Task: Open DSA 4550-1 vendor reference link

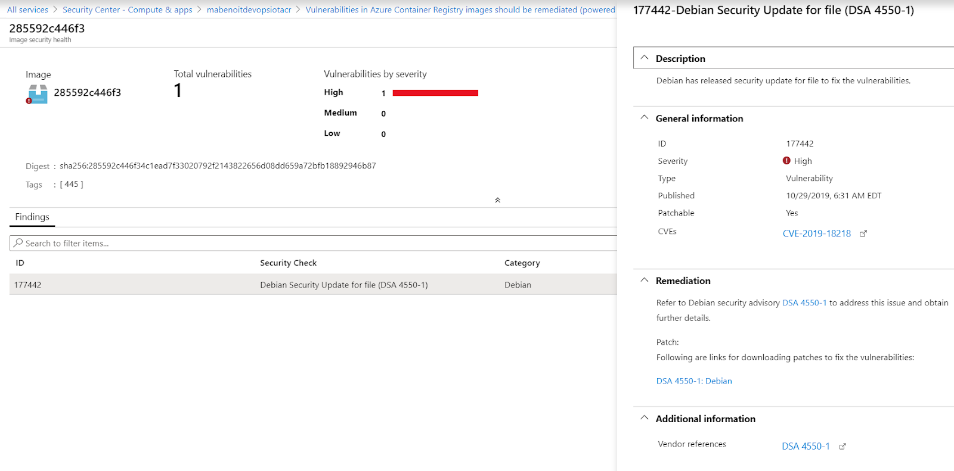Action: point(806,446)
